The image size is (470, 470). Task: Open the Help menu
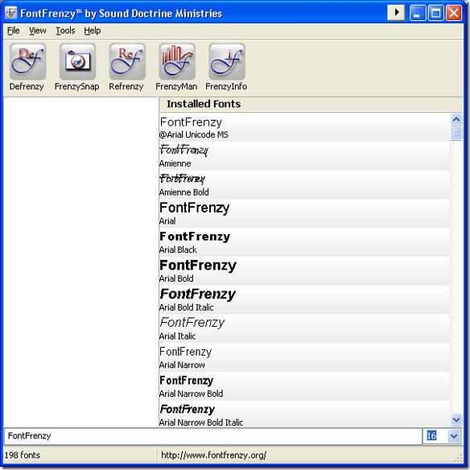pos(92,31)
